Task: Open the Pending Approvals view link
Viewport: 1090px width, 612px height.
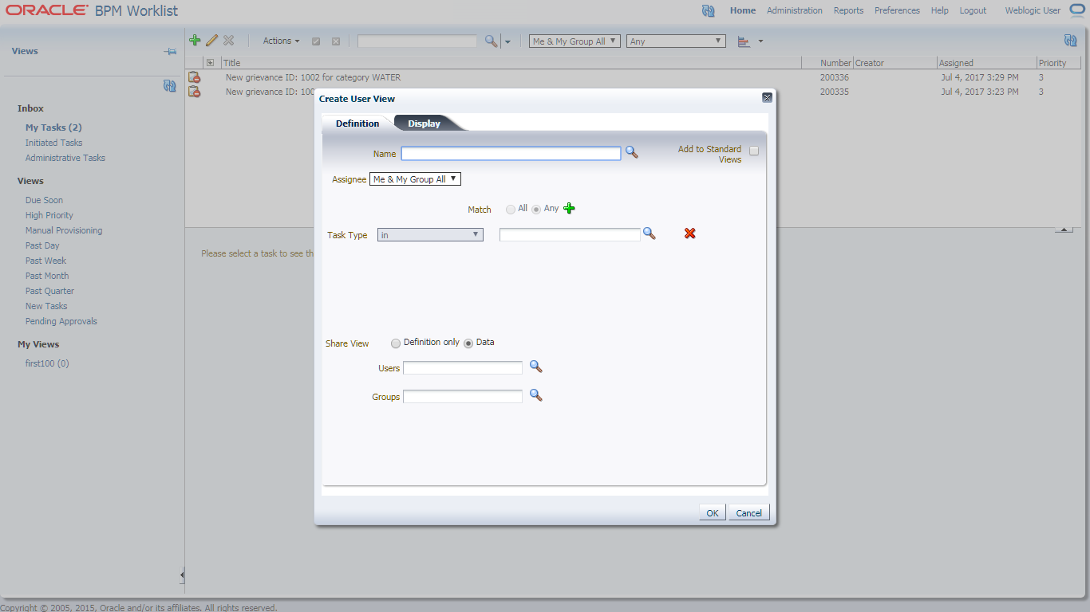Action: tap(61, 320)
